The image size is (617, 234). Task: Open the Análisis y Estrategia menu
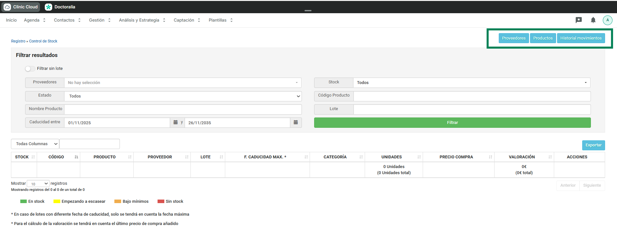point(142,20)
